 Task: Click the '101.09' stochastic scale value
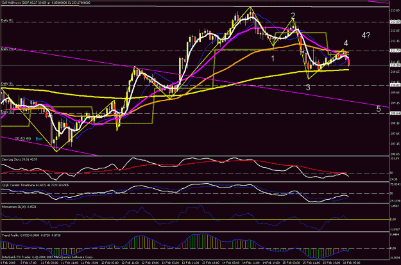click(x=395, y=159)
